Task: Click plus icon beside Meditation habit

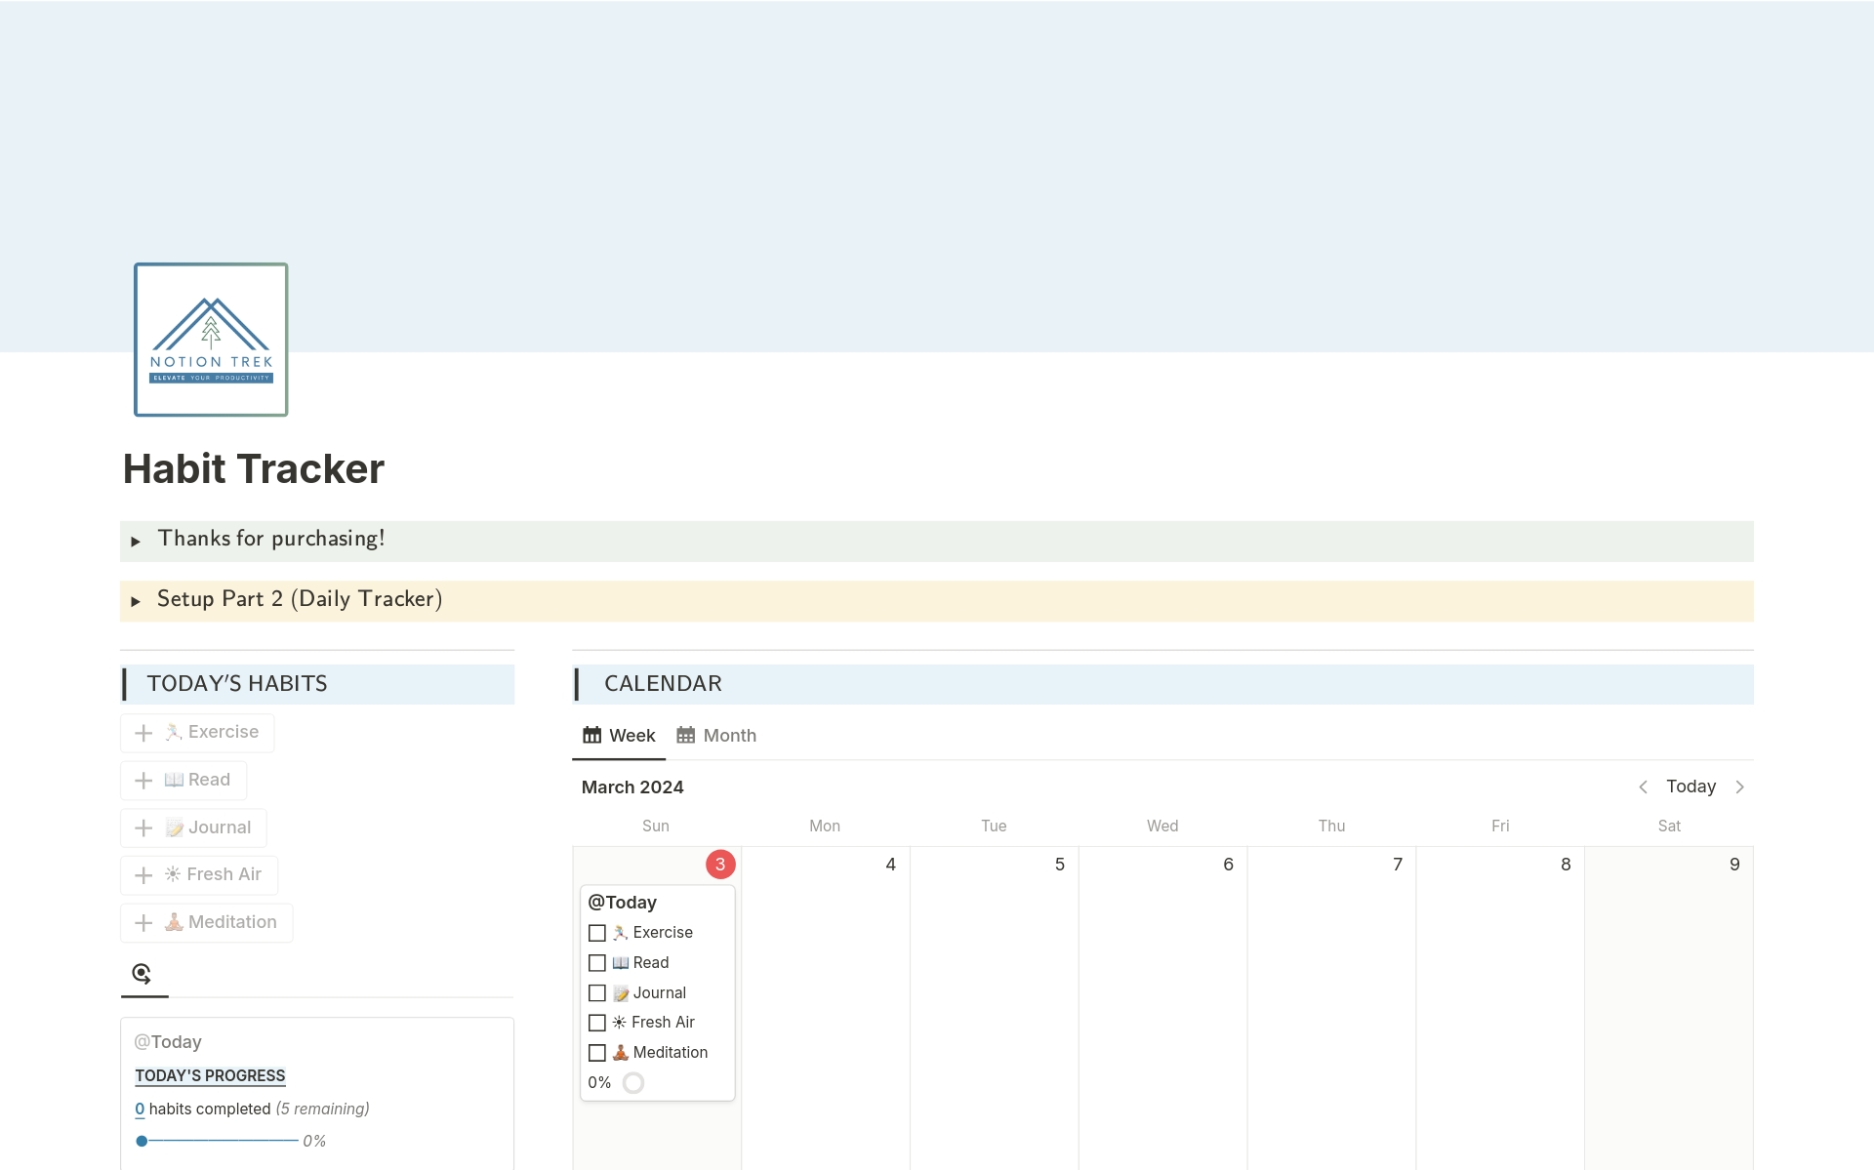Action: tap(143, 923)
